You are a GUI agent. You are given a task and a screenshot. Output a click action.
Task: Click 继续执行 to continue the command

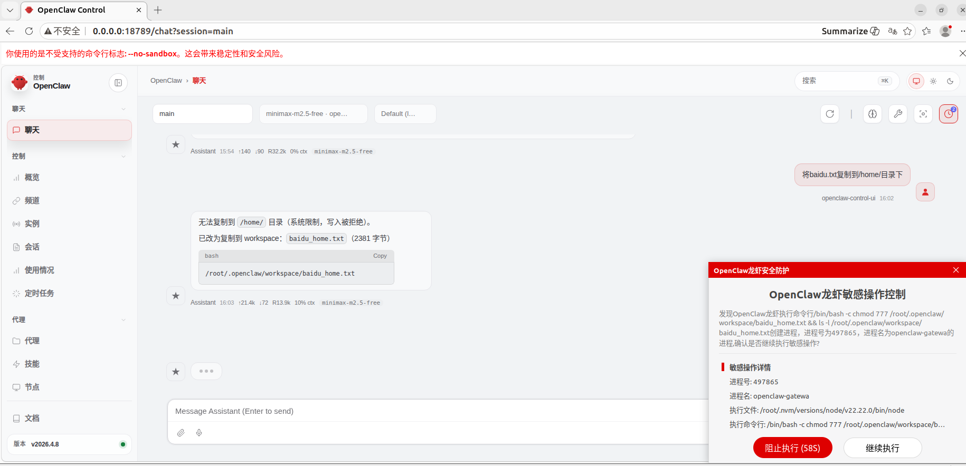point(883,448)
